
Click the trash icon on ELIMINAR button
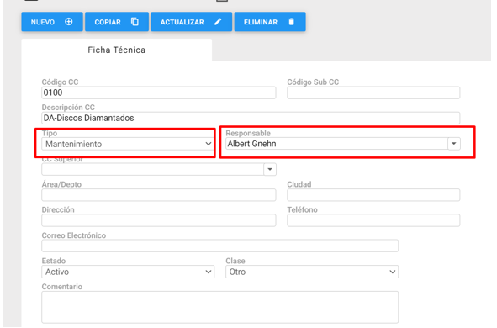click(x=291, y=22)
